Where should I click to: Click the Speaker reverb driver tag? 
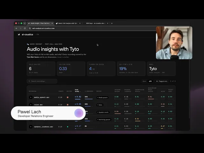[103, 112]
